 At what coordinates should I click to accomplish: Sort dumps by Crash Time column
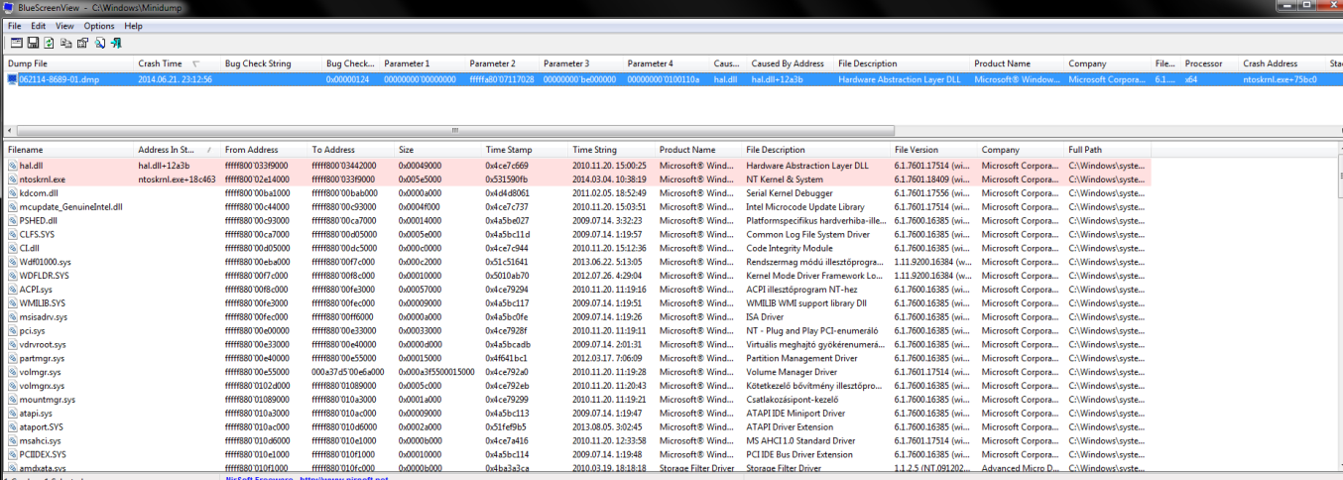coord(177,63)
